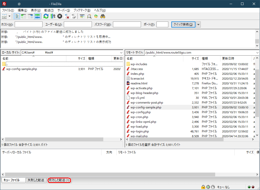Sort remote list by 更新日時 column
260x190 pixels.
(x=236, y=58)
